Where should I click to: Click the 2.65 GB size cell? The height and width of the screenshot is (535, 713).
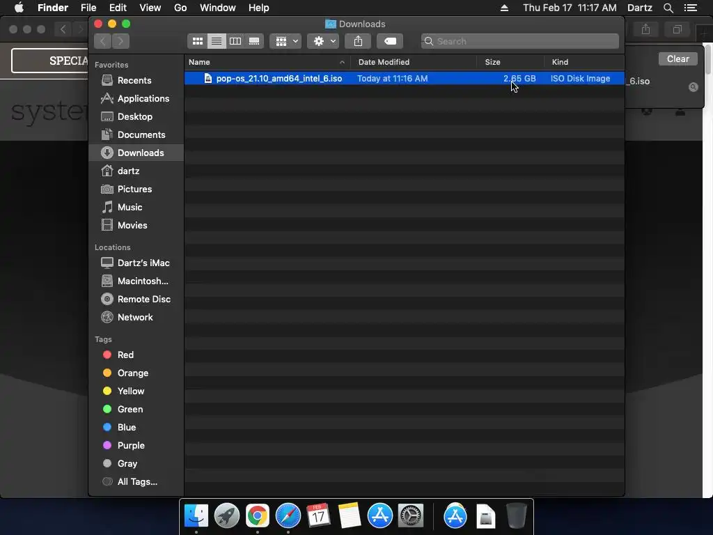click(519, 79)
